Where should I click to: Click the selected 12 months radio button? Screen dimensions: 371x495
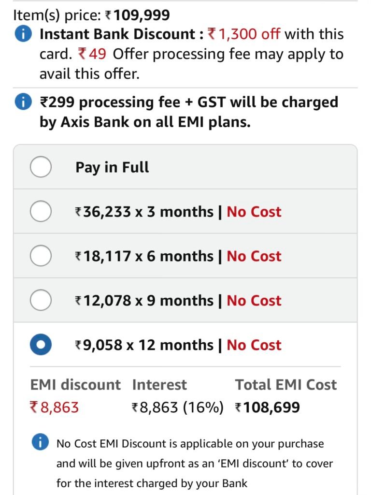41,345
